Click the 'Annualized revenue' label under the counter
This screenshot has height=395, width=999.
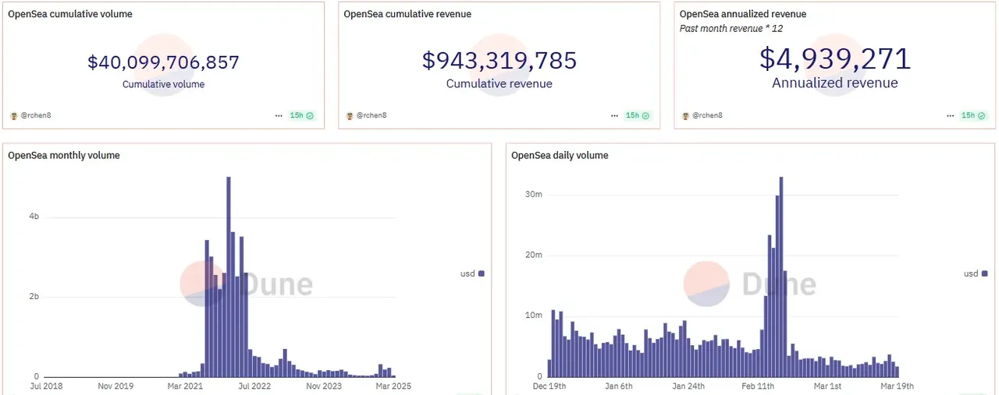(835, 83)
